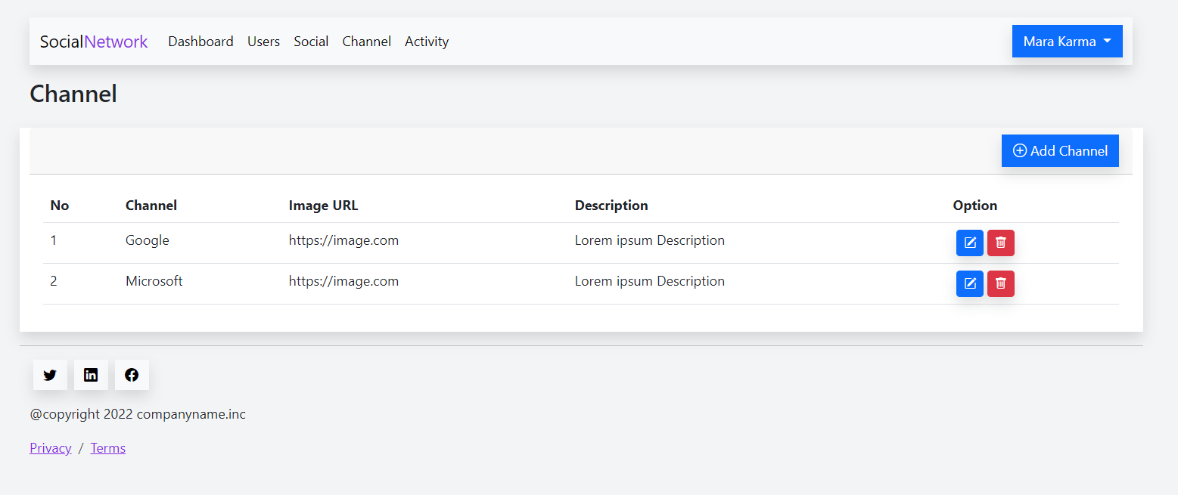This screenshot has height=495, width=1178.
Task: Click the Microsoft row image URL
Action: tap(343, 281)
